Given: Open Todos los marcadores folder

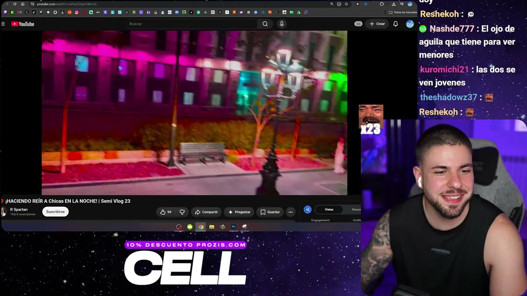Looking at the screenshot, I should click(403, 12).
